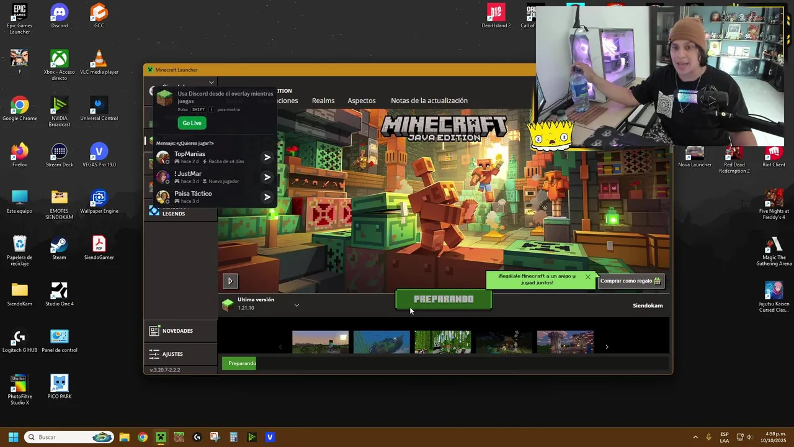794x447 pixels.
Task: Open EMOTES SIENDOKAM folder
Action: [x=59, y=204]
